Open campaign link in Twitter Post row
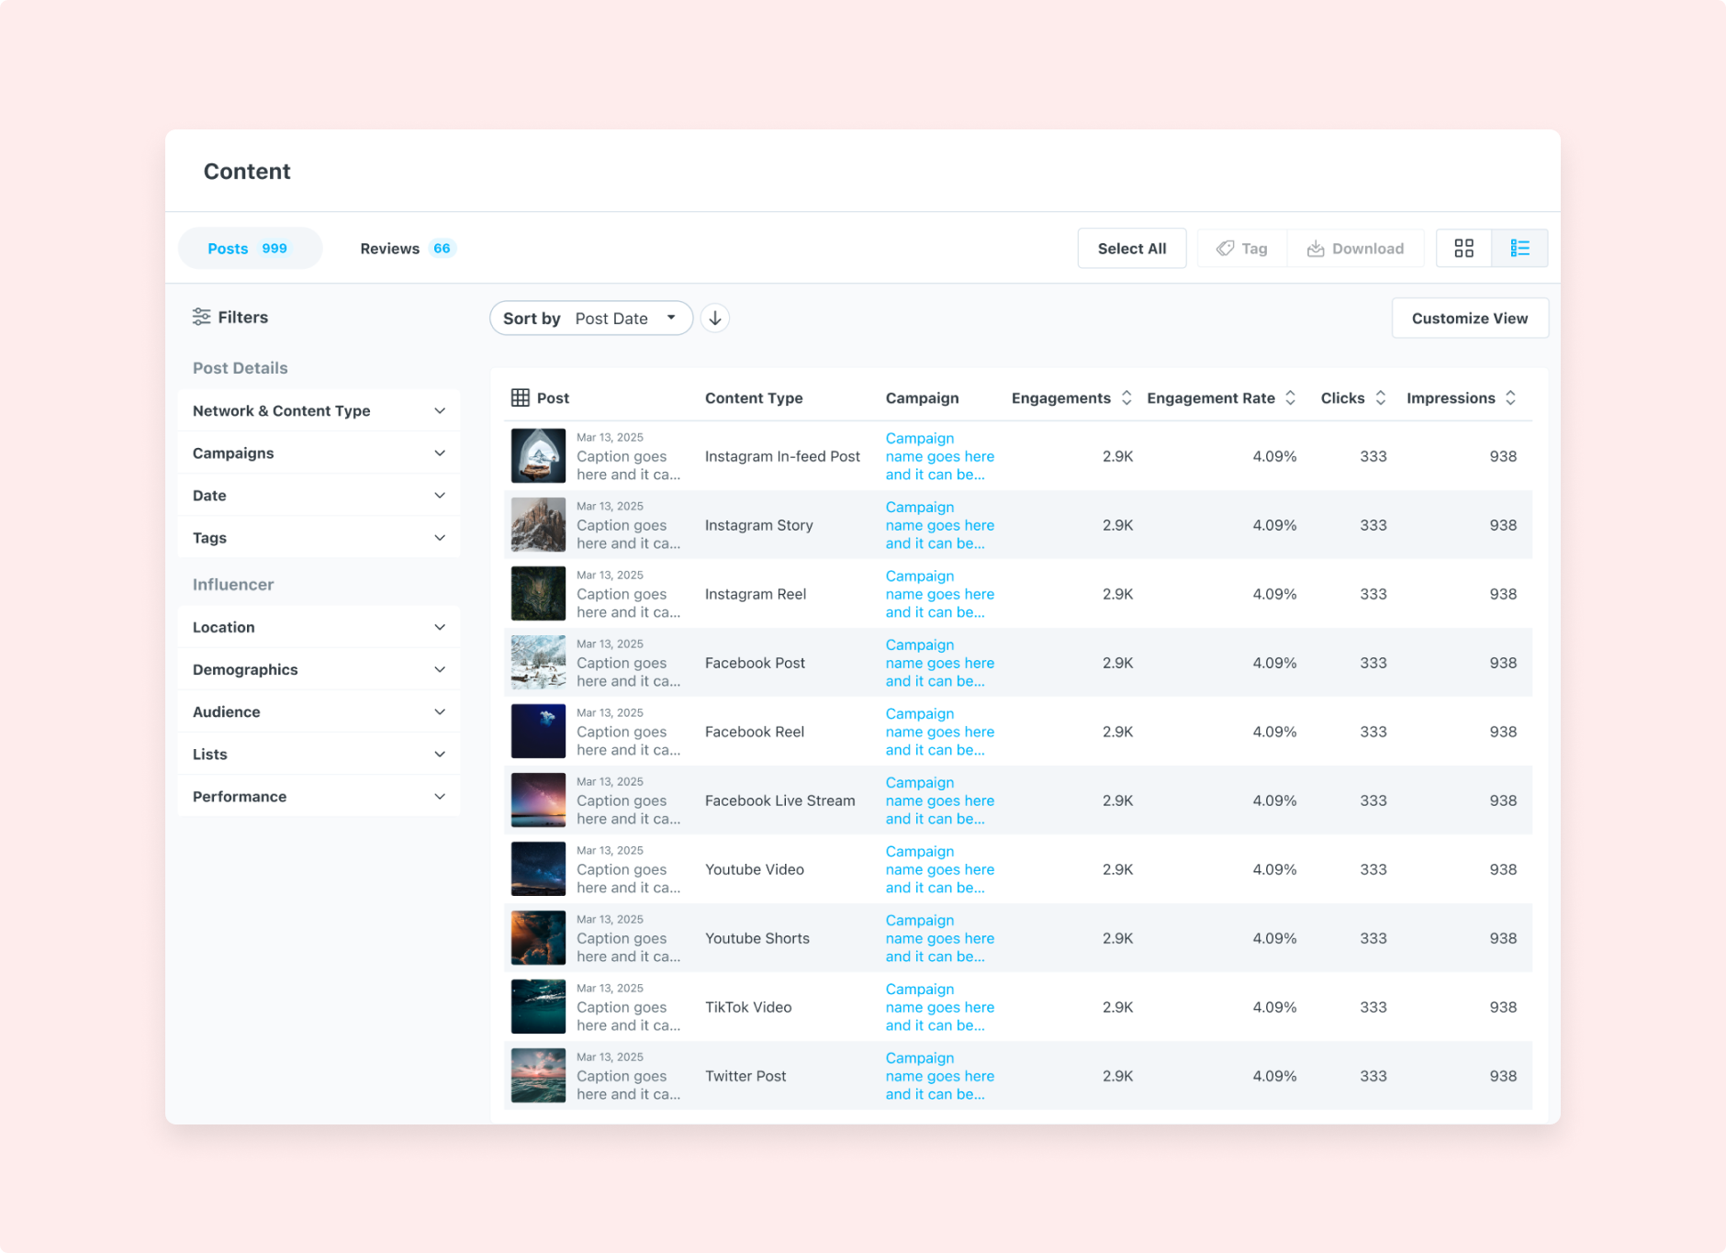 [940, 1076]
